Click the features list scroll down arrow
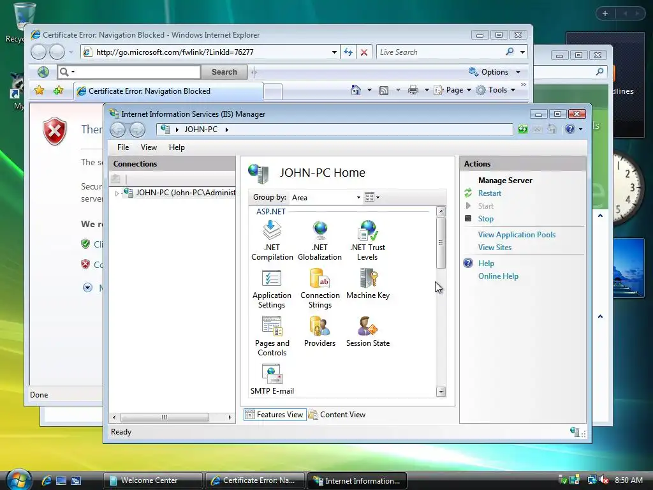The height and width of the screenshot is (490, 653). pyautogui.click(x=441, y=391)
